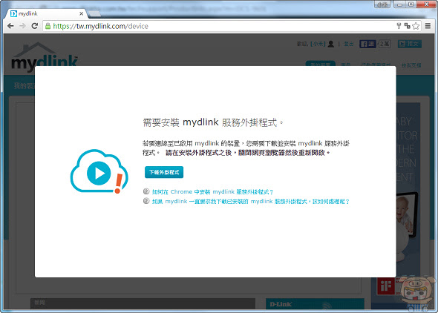The image size is (438, 313).
Task: Select the mydlink tab
Action: pos(46,13)
